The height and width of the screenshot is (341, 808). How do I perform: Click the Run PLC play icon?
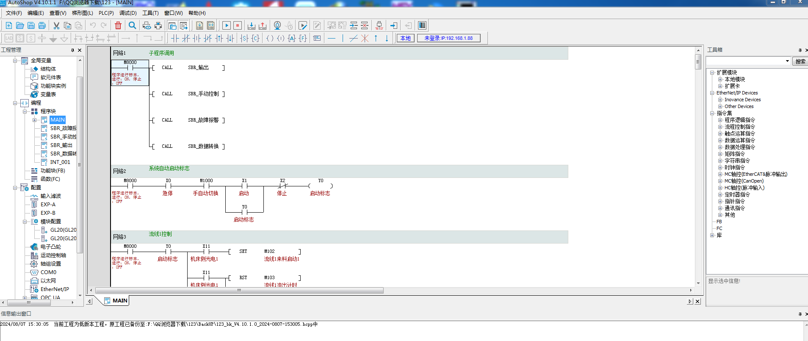[x=227, y=25]
